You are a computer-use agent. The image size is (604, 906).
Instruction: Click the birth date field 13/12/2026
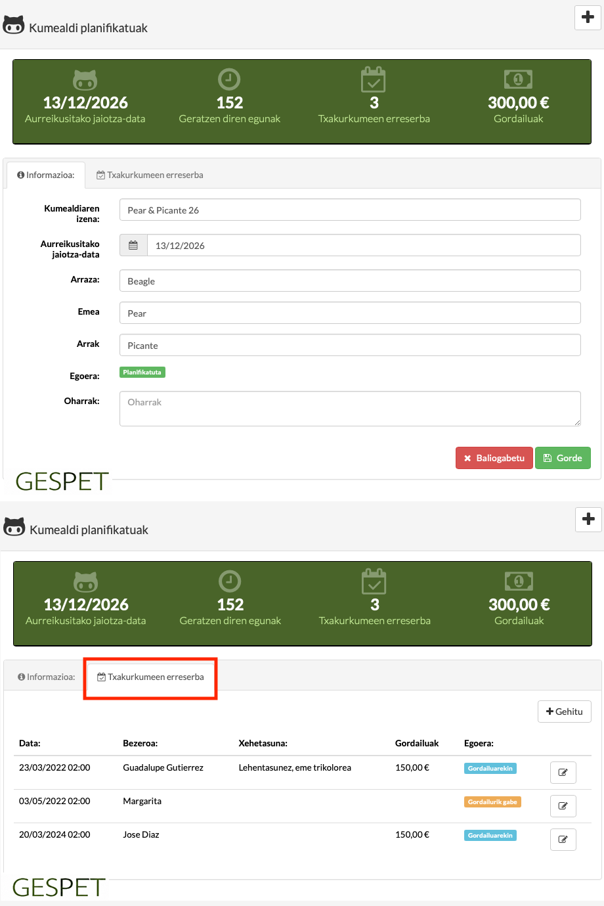(x=364, y=245)
